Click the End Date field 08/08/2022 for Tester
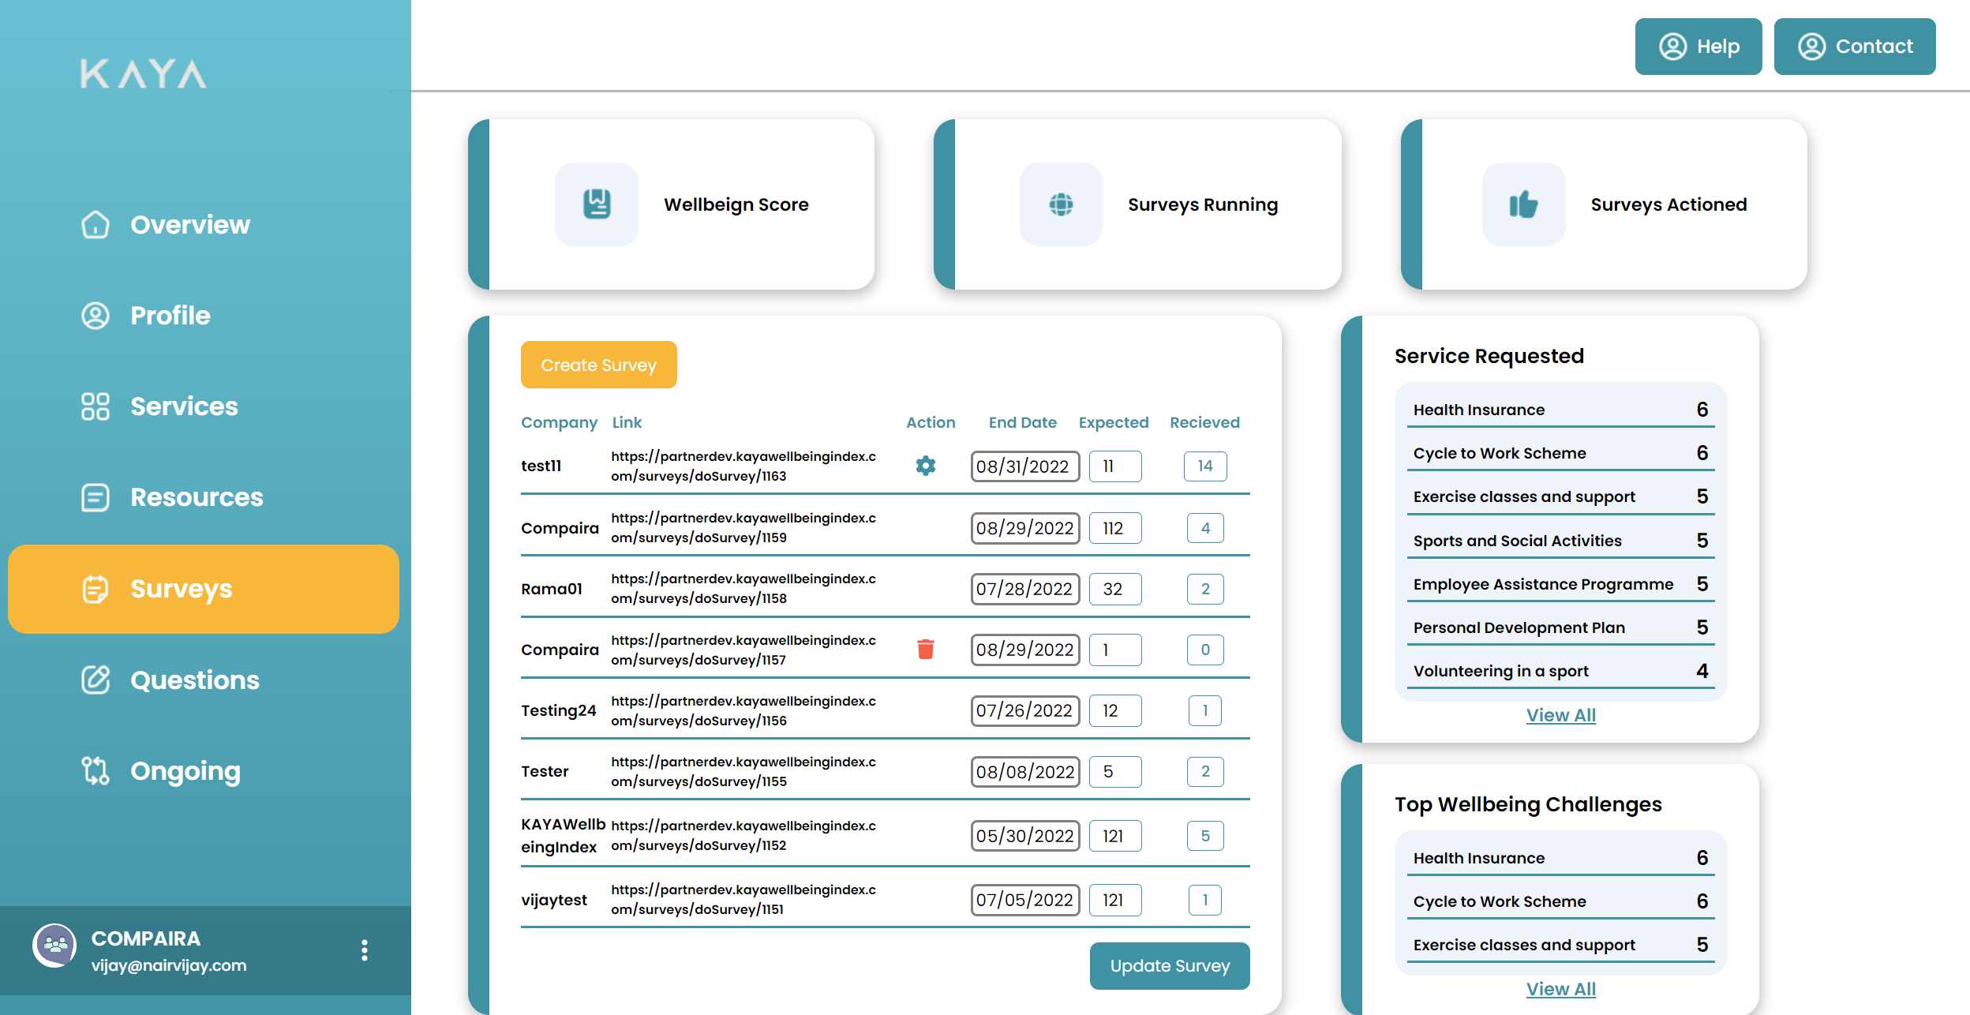The image size is (1970, 1015). tap(1025, 771)
